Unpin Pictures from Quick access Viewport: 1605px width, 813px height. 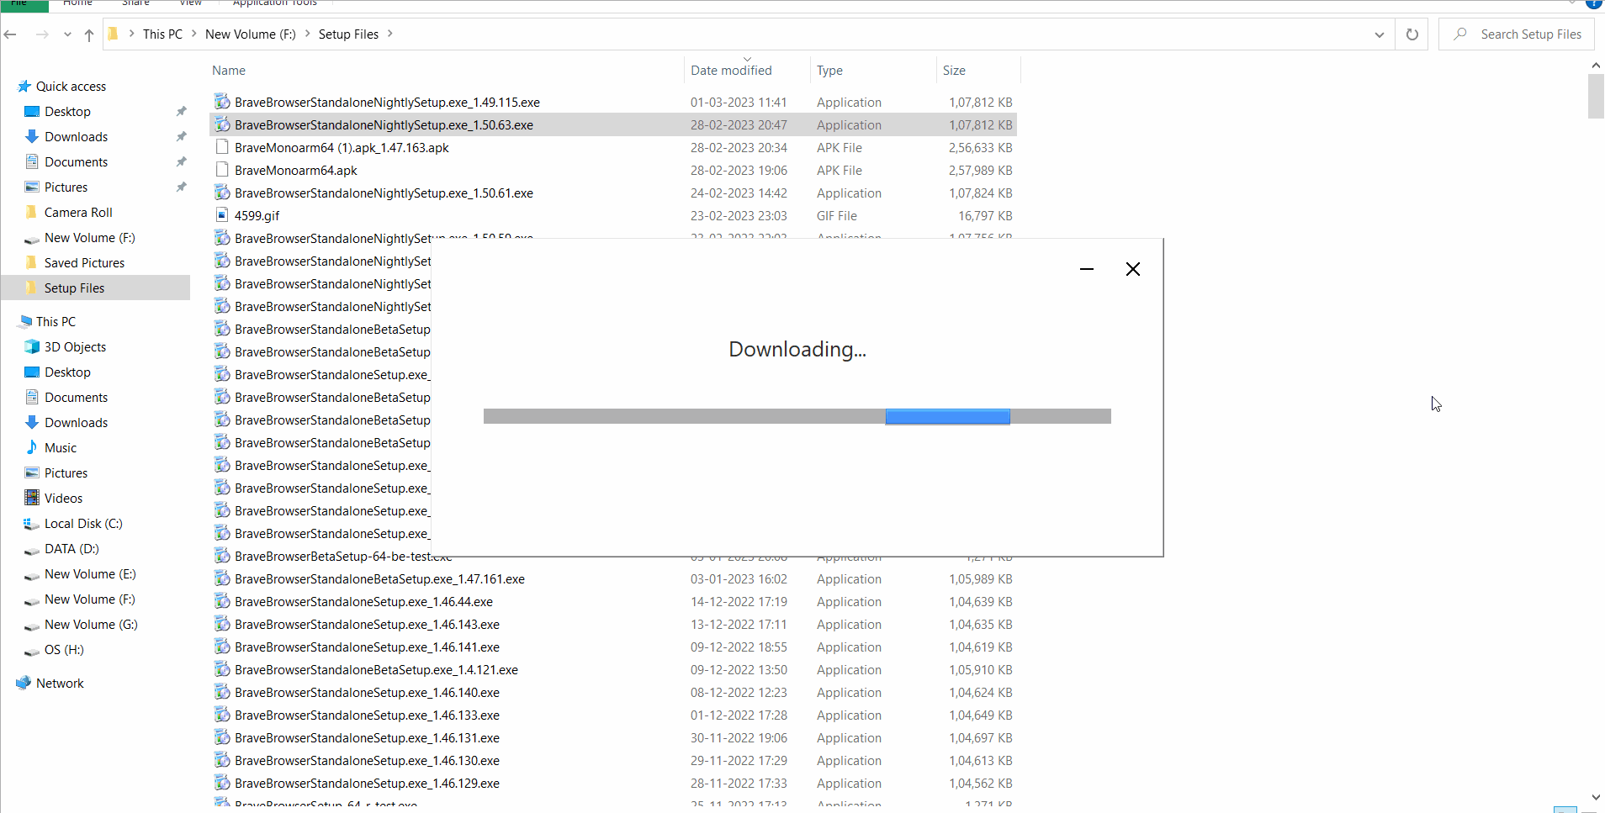pos(181,187)
